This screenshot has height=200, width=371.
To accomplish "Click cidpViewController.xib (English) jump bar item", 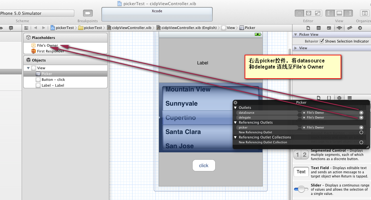I will click(x=187, y=28).
